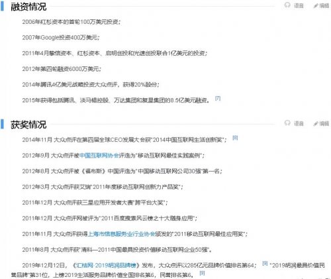This screenshot has height=279, width=331.
Task: Click pencil edit icon in 融资情况 header
Action: pos(316,6)
